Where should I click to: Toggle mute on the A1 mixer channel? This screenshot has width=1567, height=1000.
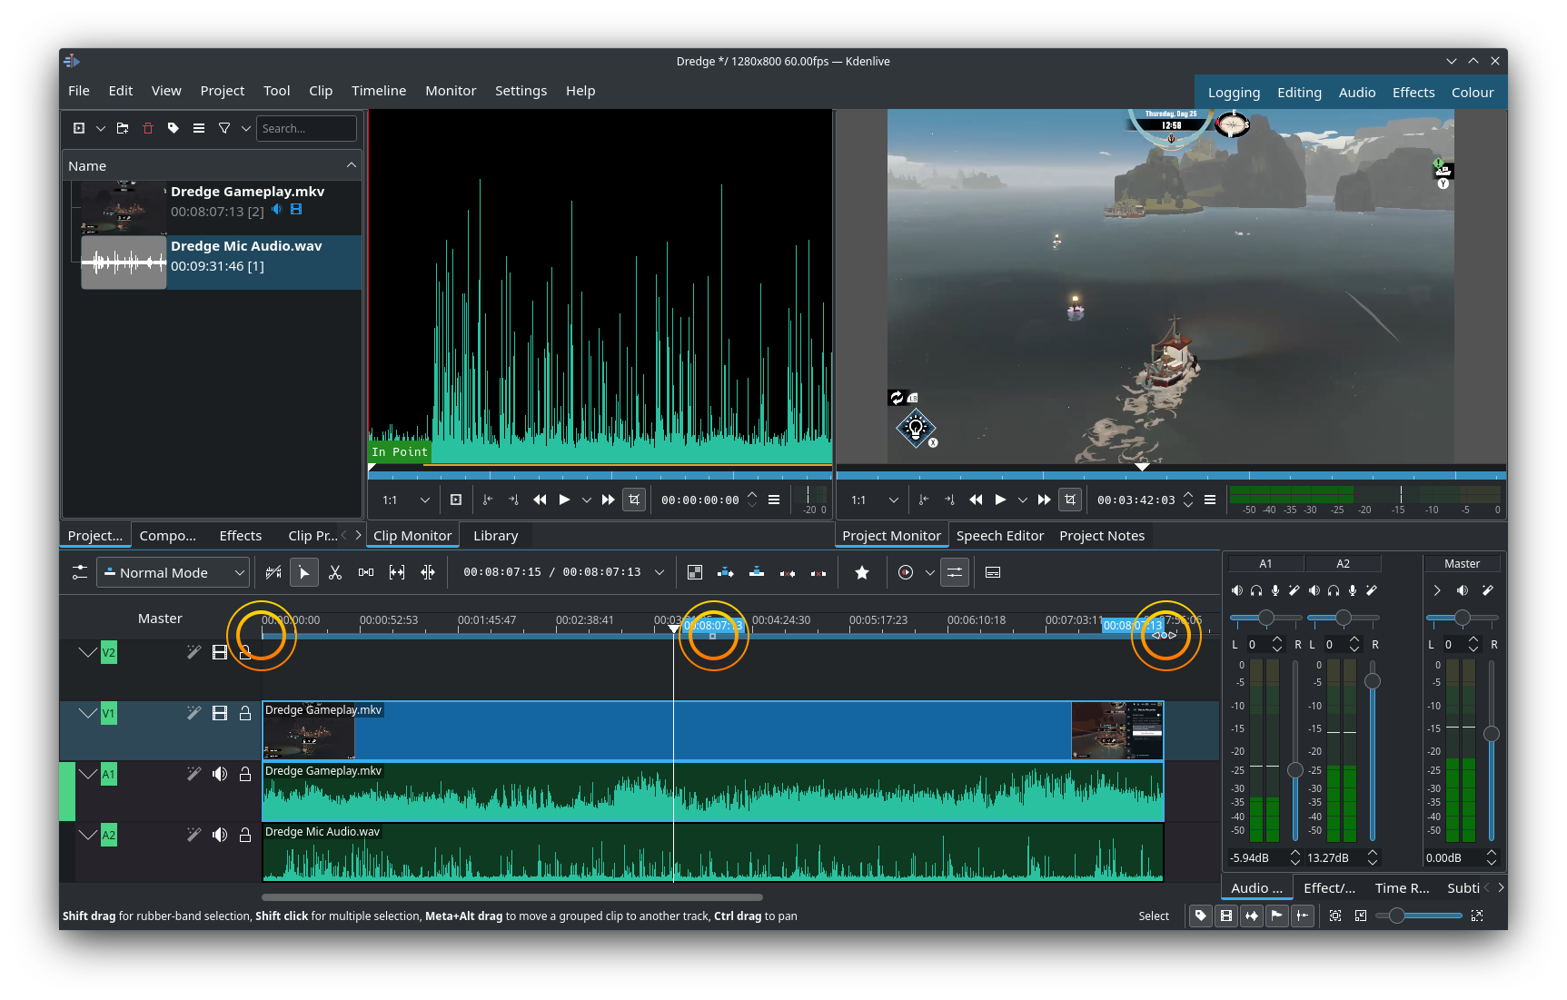[x=1236, y=590]
